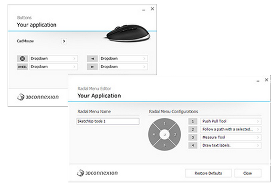Viewport: 279px width, 189px height.
Task: Select radial section 2 on the right
Action: click(175, 134)
